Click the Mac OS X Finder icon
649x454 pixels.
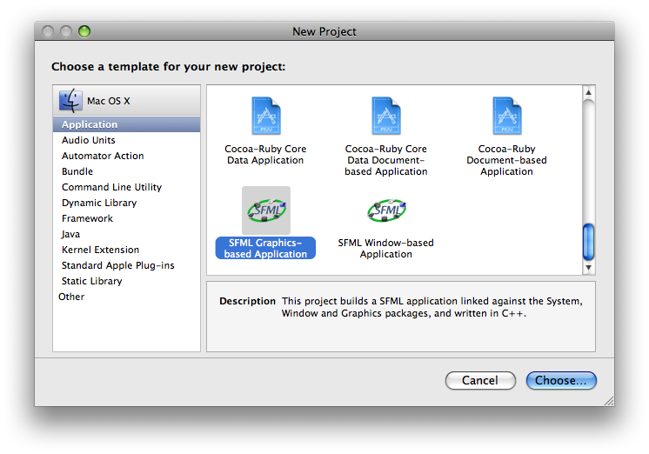70,101
